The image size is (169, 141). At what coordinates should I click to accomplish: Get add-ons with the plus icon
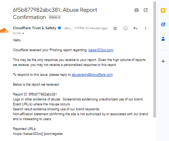(x=163, y=61)
